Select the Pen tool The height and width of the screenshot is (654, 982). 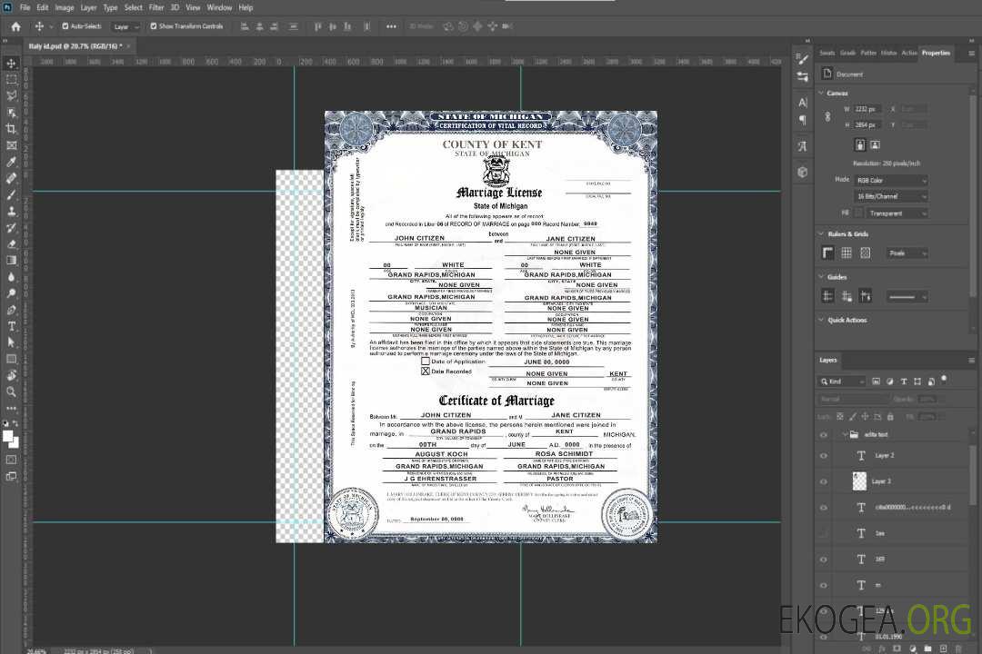pyautogui.click(x=11, y=310)
